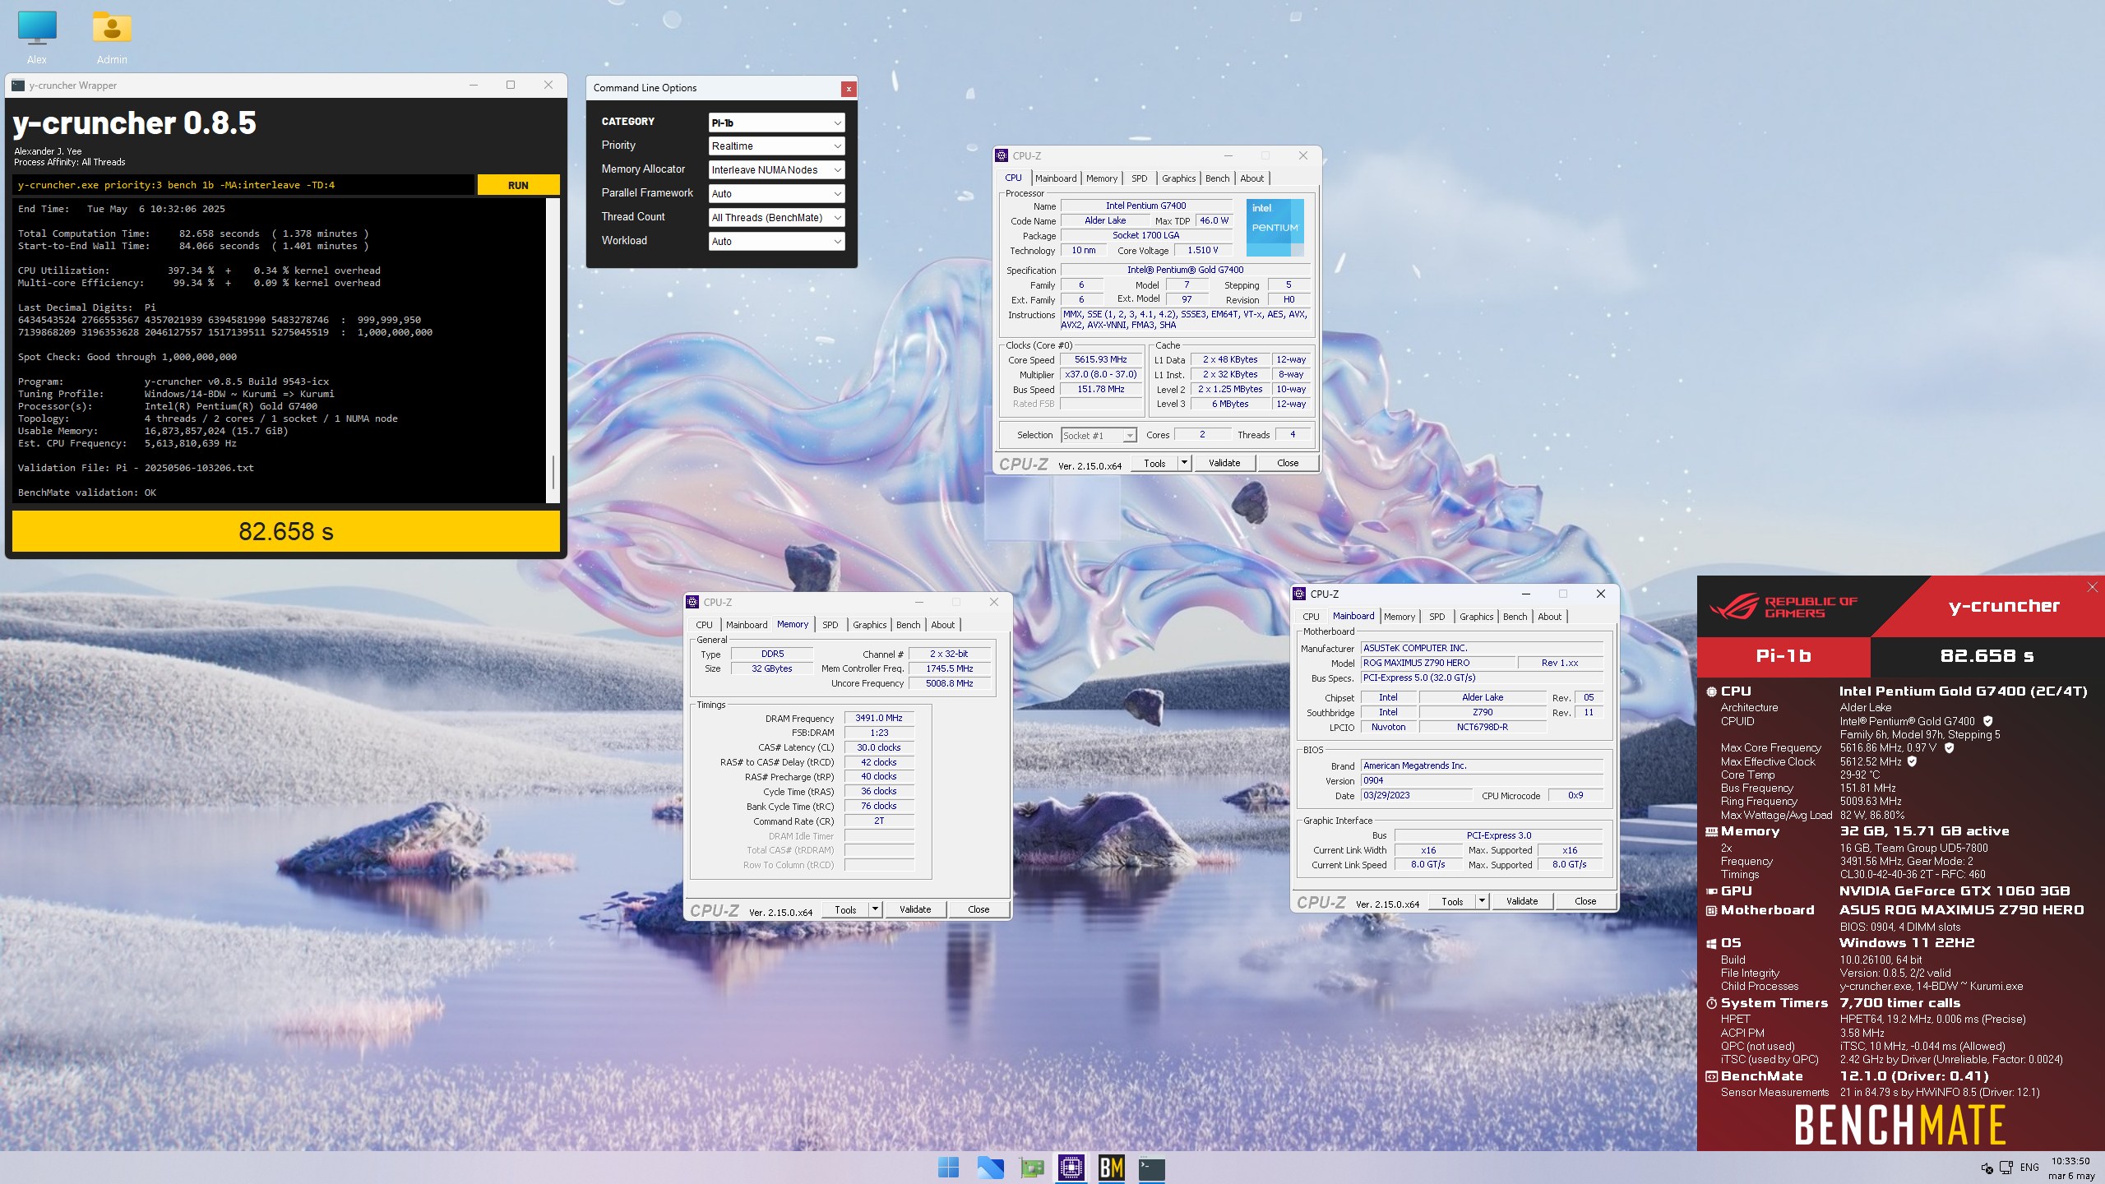
Task: Switch to SPD tab in top CPU-Z window
Action: coord(1139,178)
